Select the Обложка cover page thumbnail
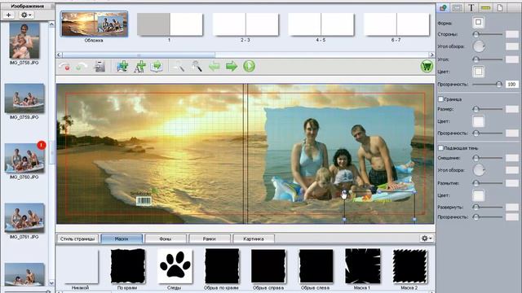Viewport: 522px width, 293px height. click(x=95, y=24)
